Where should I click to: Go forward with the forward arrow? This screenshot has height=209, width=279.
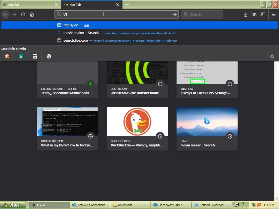pyautogui.click(x=14, y=14)
